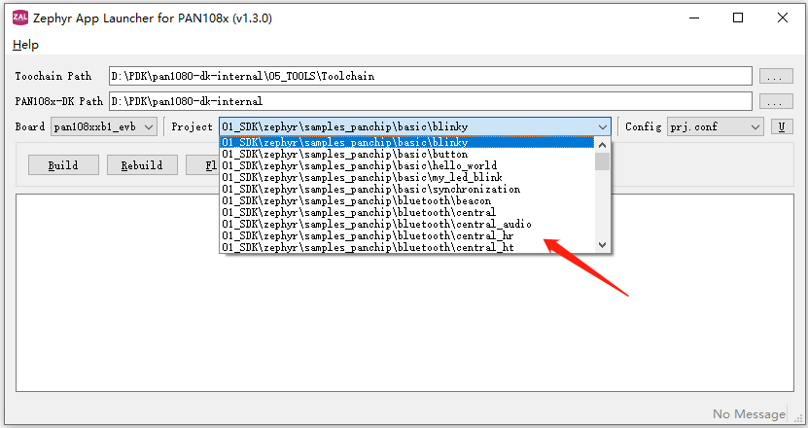Browse for Toochain Path with the ... button
Viewport: 808px width, 428px height.
(776, 76)
